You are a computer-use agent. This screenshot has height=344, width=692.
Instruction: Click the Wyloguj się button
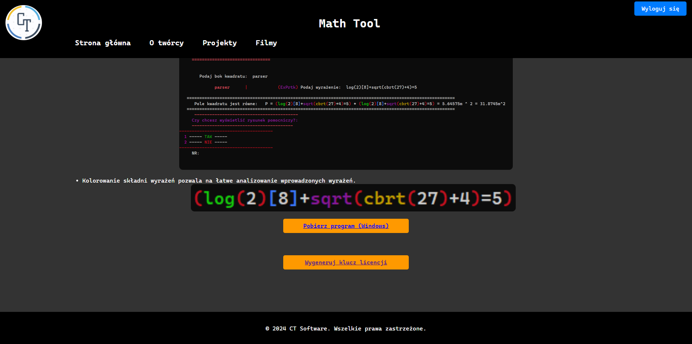click(660, 9)
